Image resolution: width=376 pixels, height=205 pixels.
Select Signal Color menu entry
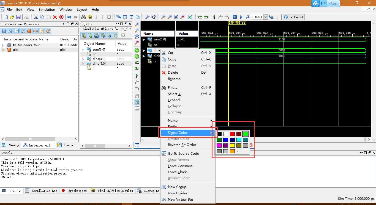tap(188, 133)
